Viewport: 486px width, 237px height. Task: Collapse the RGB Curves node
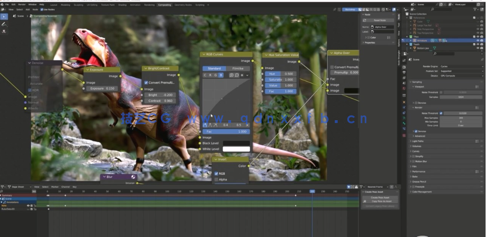tap(204, 55)
